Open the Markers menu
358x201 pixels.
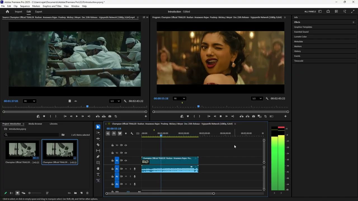36,6
